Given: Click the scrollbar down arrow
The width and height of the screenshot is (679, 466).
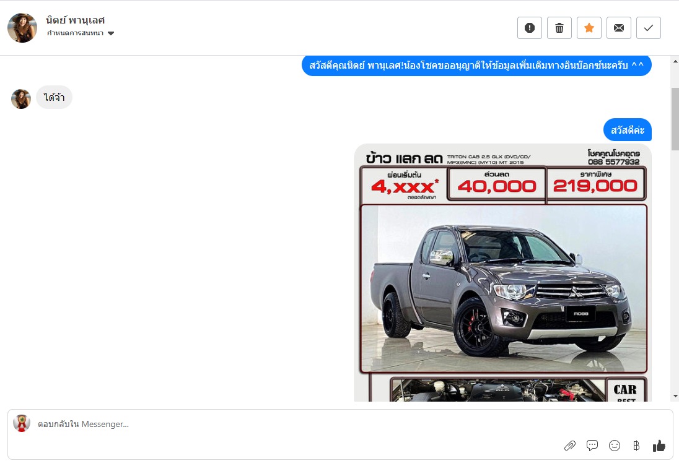Looking at the screenshot, I should (675, 396).
